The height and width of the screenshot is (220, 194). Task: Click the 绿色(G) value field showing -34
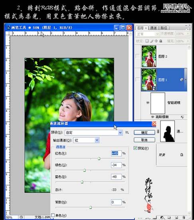pos(116,165)
